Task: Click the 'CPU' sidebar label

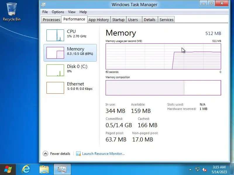Action: [71, 32]
